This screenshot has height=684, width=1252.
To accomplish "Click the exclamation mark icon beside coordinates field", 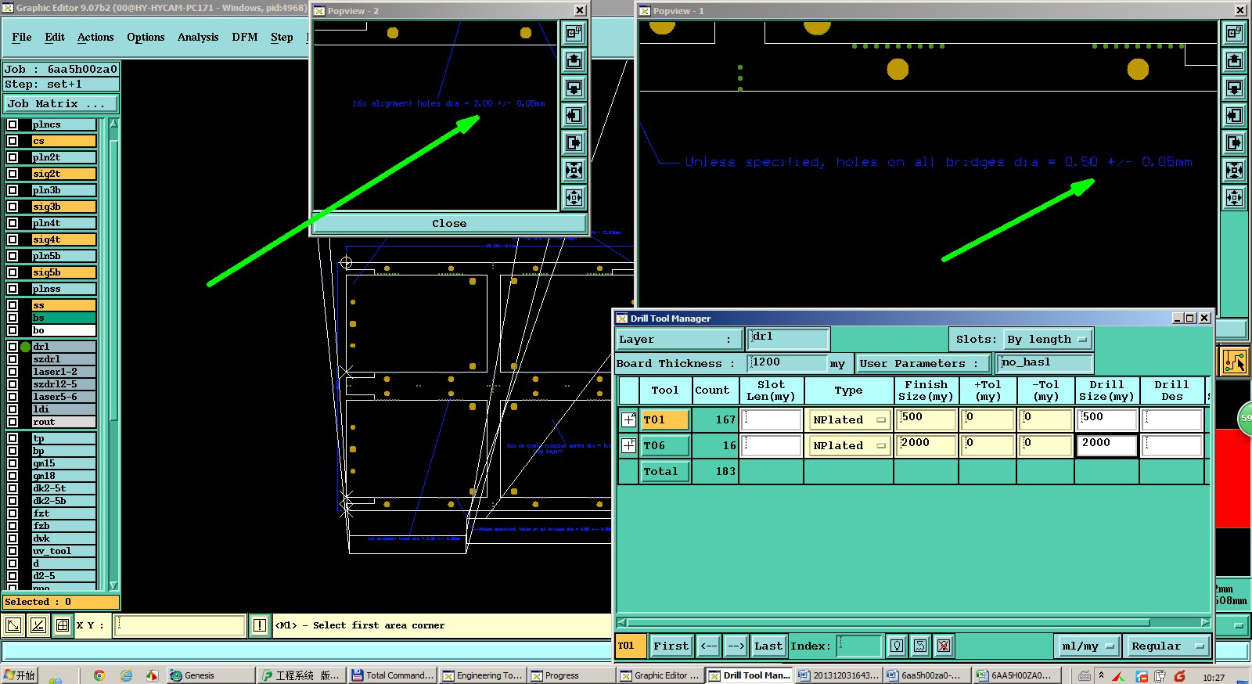I will [260, 625].
